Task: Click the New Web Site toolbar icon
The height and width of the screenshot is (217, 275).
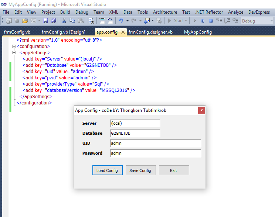Action: (x=17, y=21)
